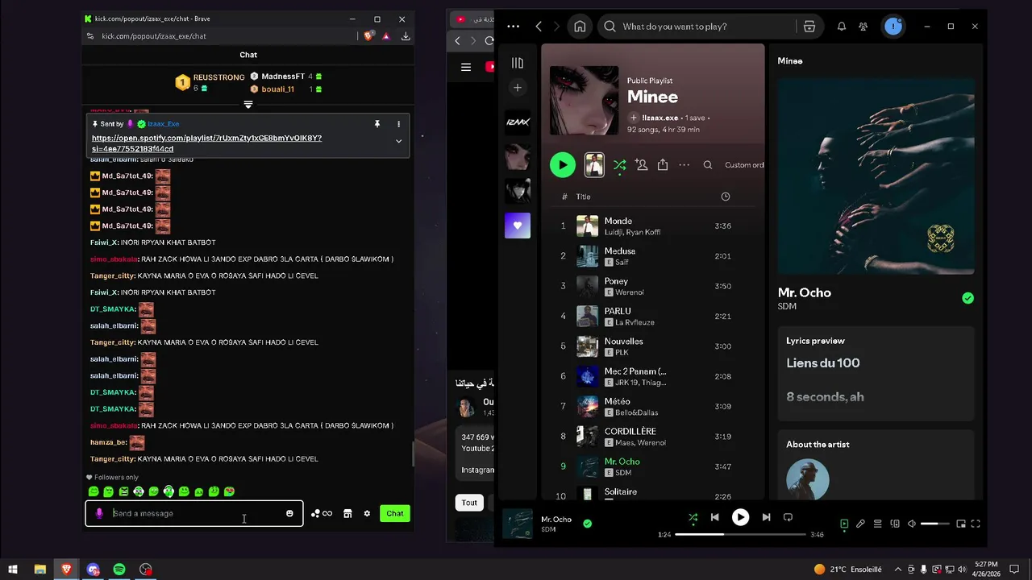This screenshot has width=1032, height=580.
Task: Open pinned Spotify playlist link in chat
Action: [x=206, y=143]
